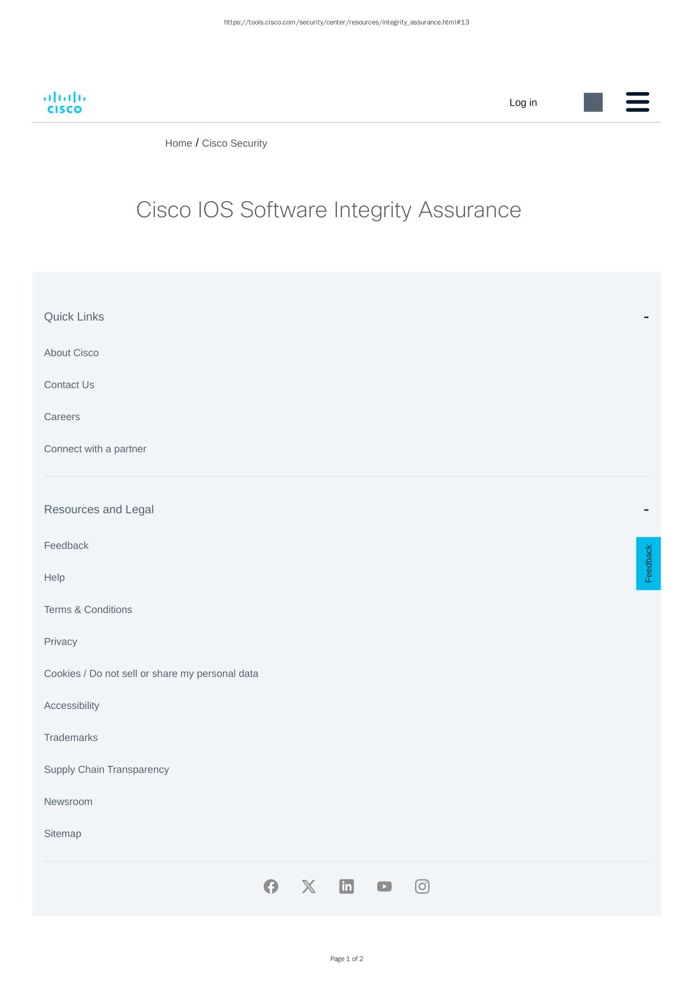This screenshot has height=981, width=694.
Task: Open About Cisco link
Action: (x=72, y=353)
